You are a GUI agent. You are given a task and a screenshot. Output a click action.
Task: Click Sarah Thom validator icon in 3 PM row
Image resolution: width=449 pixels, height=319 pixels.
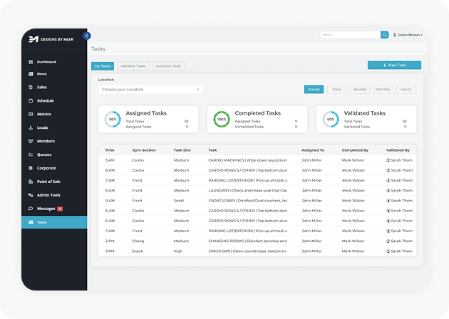click(x=388, y=251)
